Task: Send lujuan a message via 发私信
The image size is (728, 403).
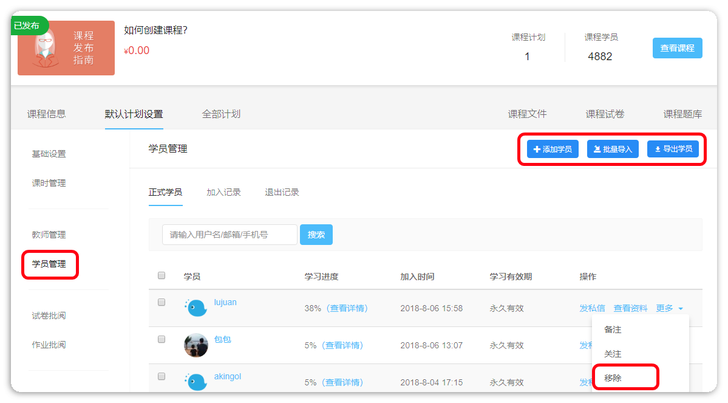Action: pos(592,308)
